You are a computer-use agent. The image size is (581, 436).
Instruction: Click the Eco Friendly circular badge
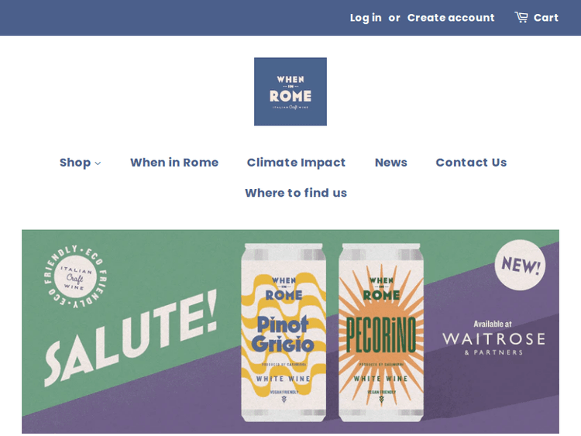tap(76, 276)
